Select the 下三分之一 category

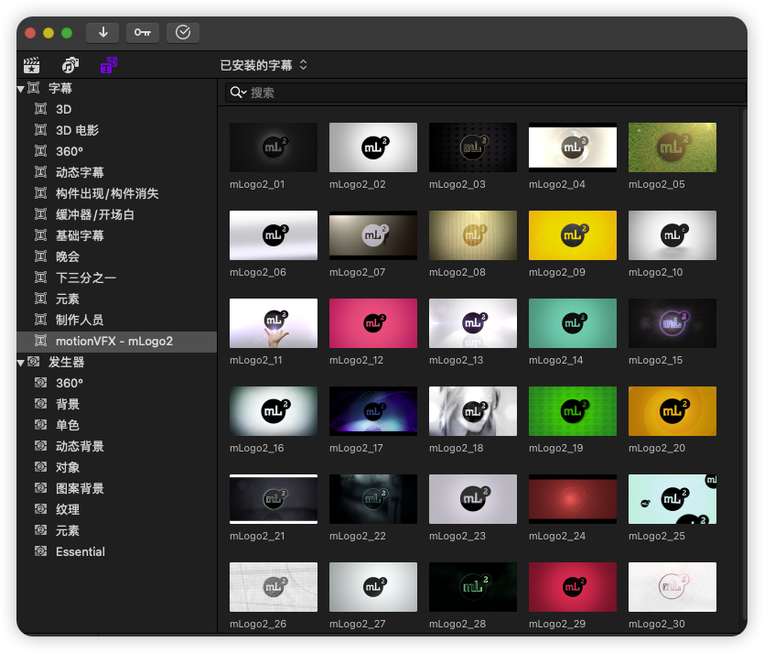117,278
